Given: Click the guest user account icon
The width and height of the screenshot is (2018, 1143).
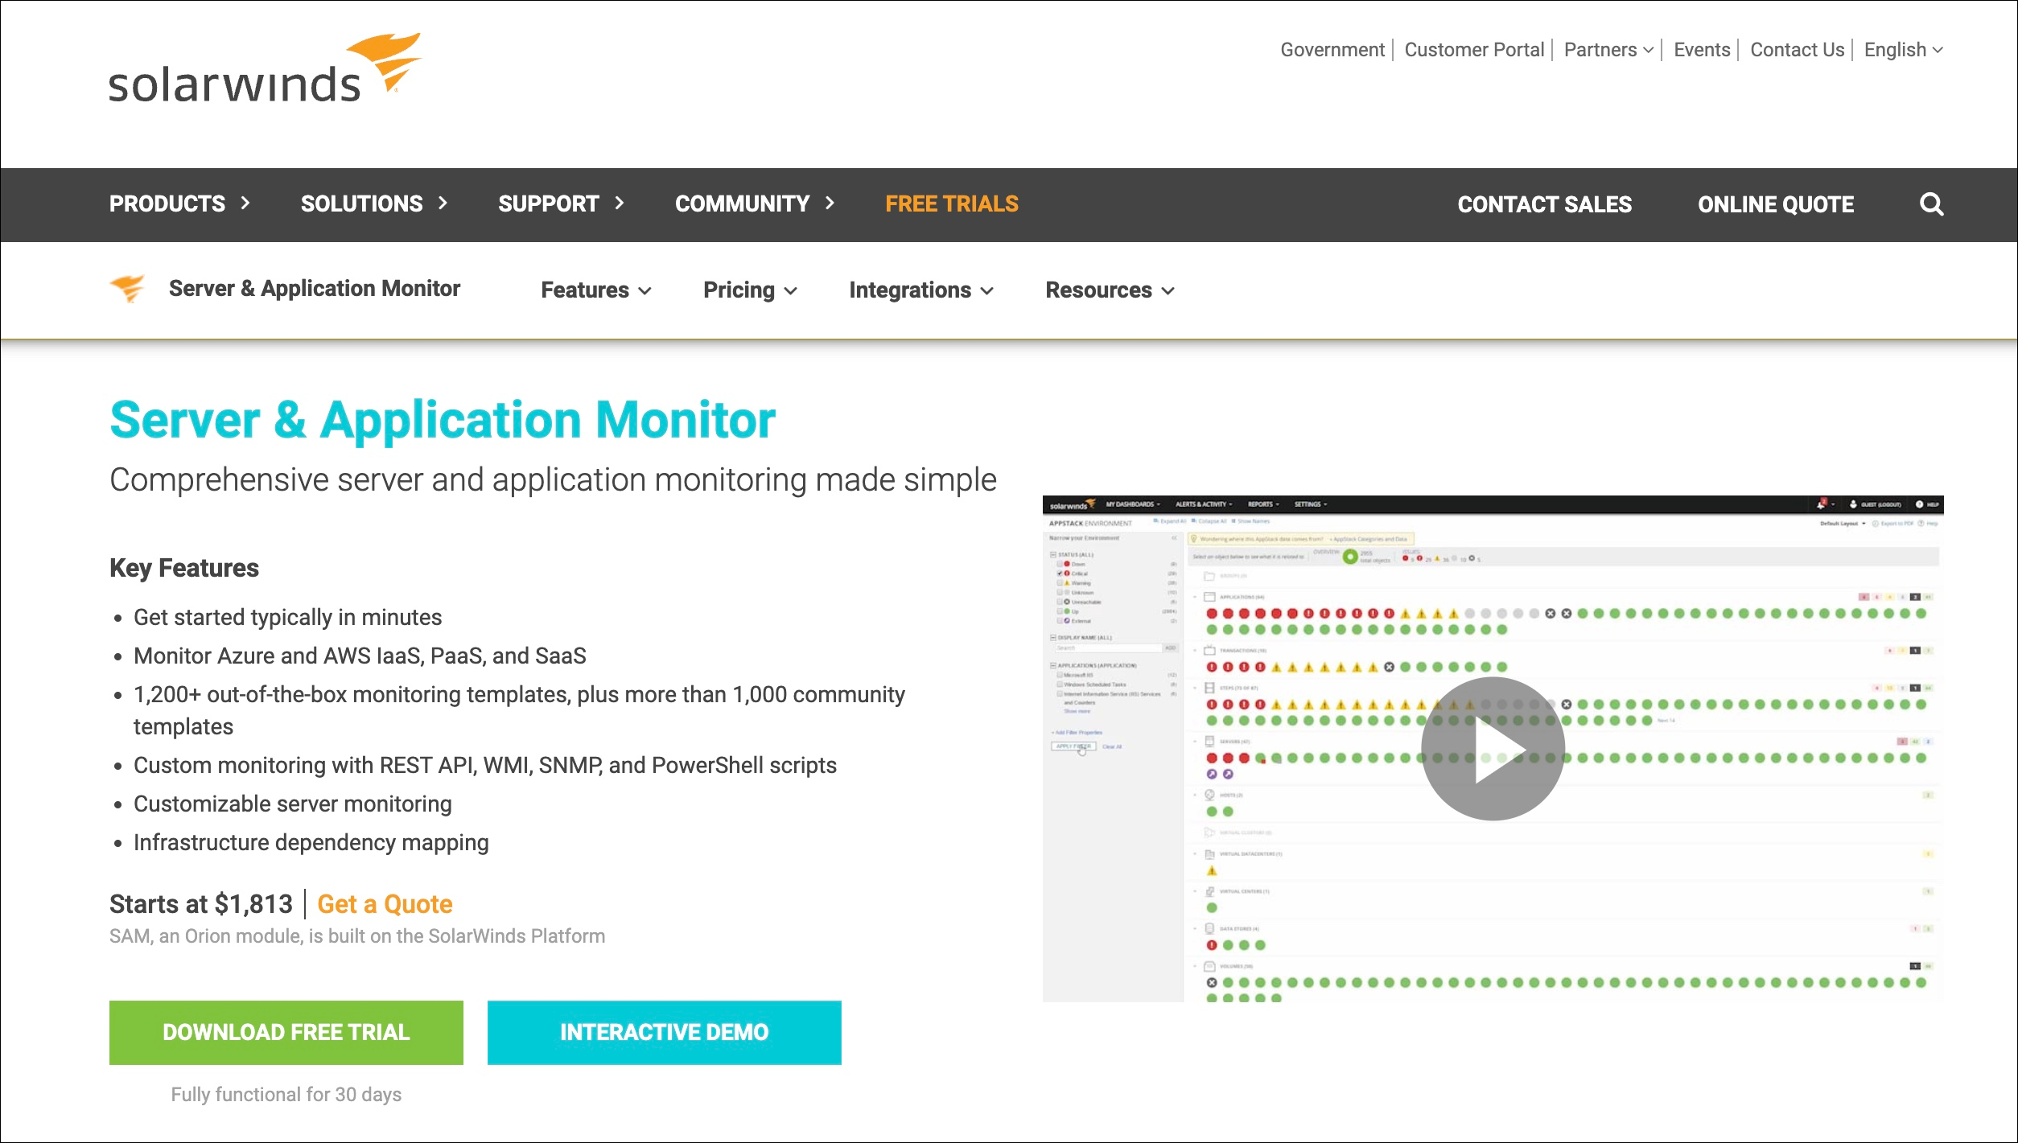Looking at the screenshot, I should click(x=1854, y=504).
